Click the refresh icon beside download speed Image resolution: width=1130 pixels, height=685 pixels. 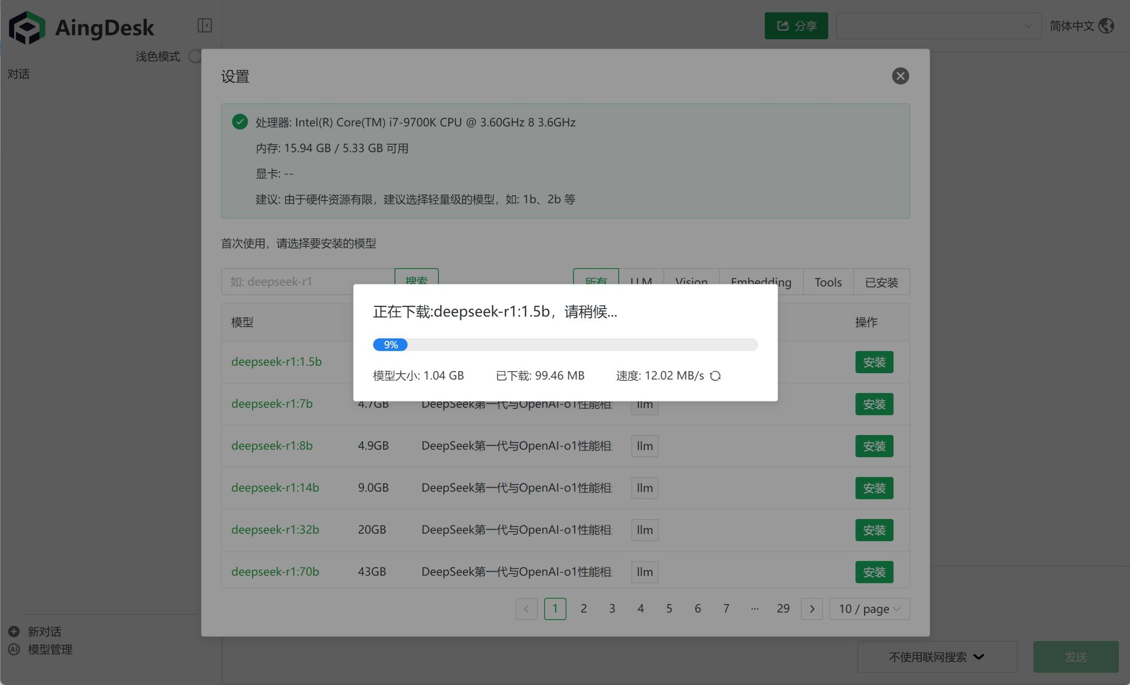(x=715, y=376)
